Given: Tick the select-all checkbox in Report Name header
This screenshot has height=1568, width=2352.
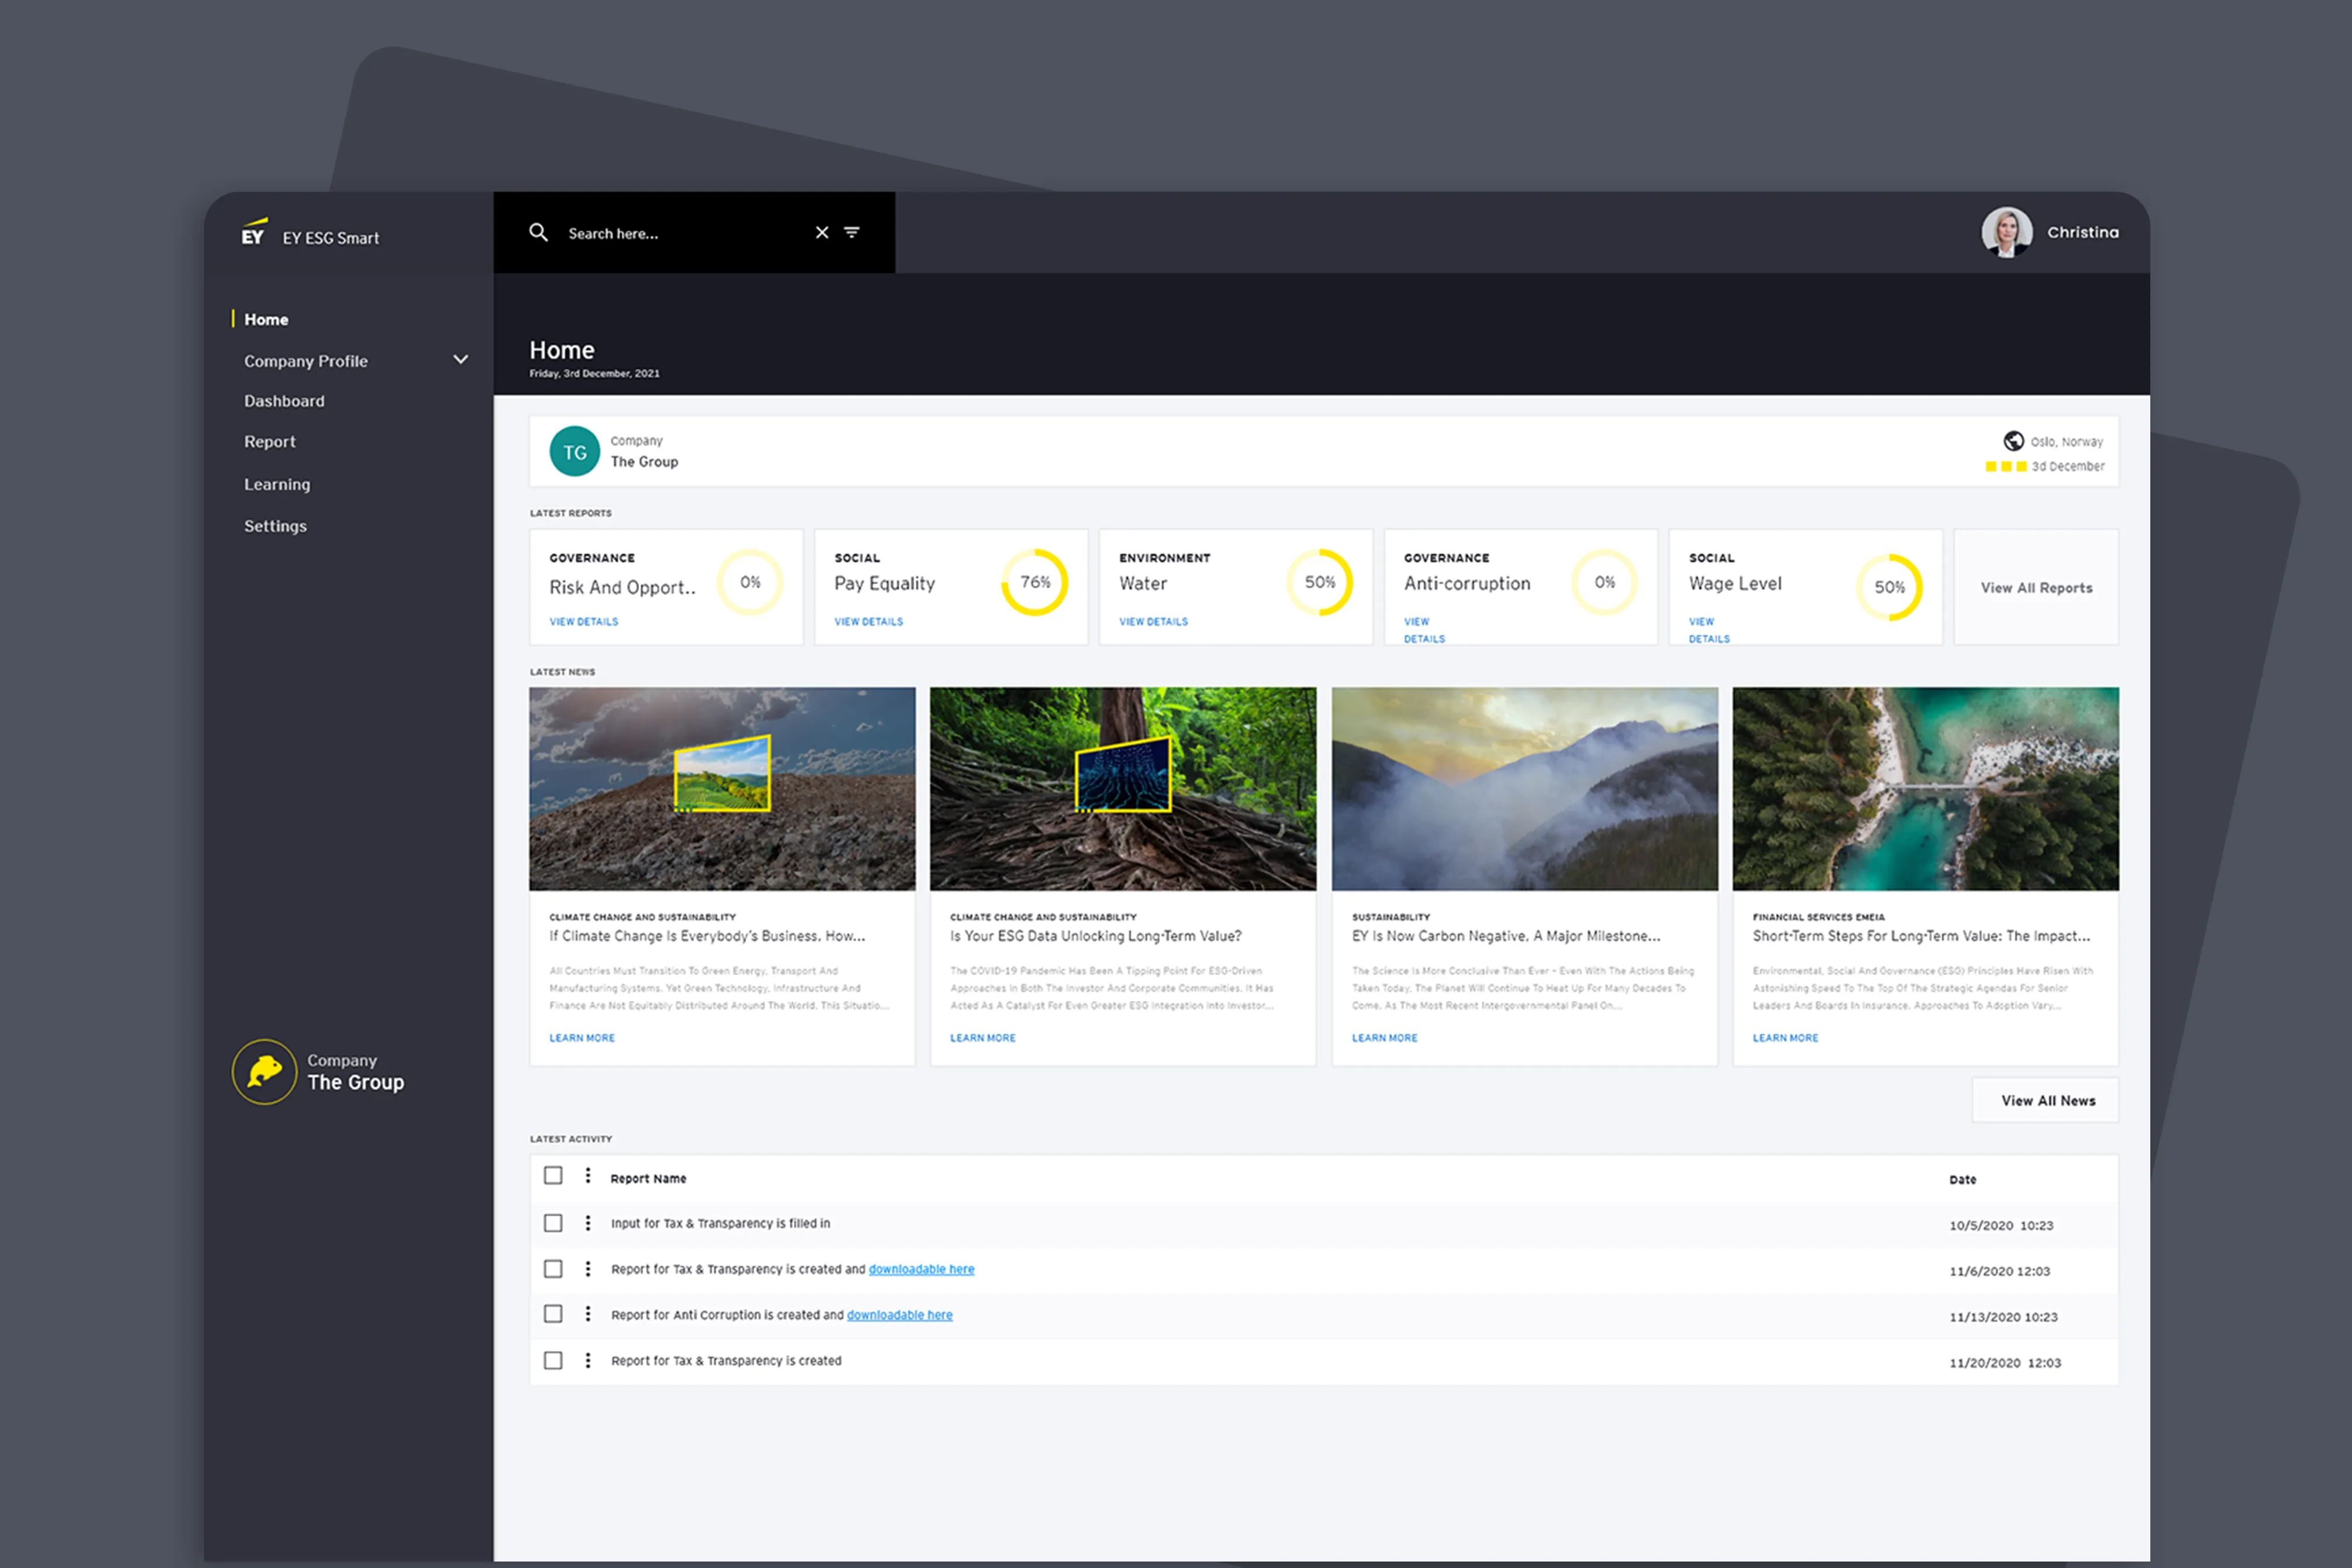Looking at the screenshot, I should pyautogui.click(x=553, y=1176).
